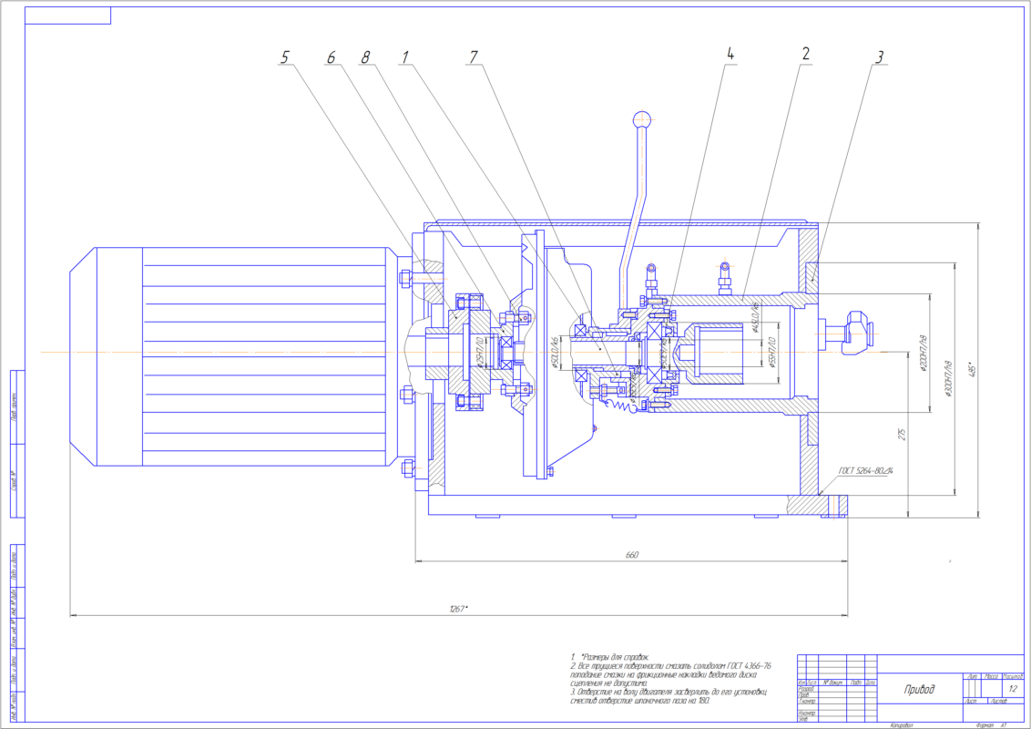This screenshot has height=729, width=1031.
Task: Select the 275 height dimension text
Action: tap(902, 435)
